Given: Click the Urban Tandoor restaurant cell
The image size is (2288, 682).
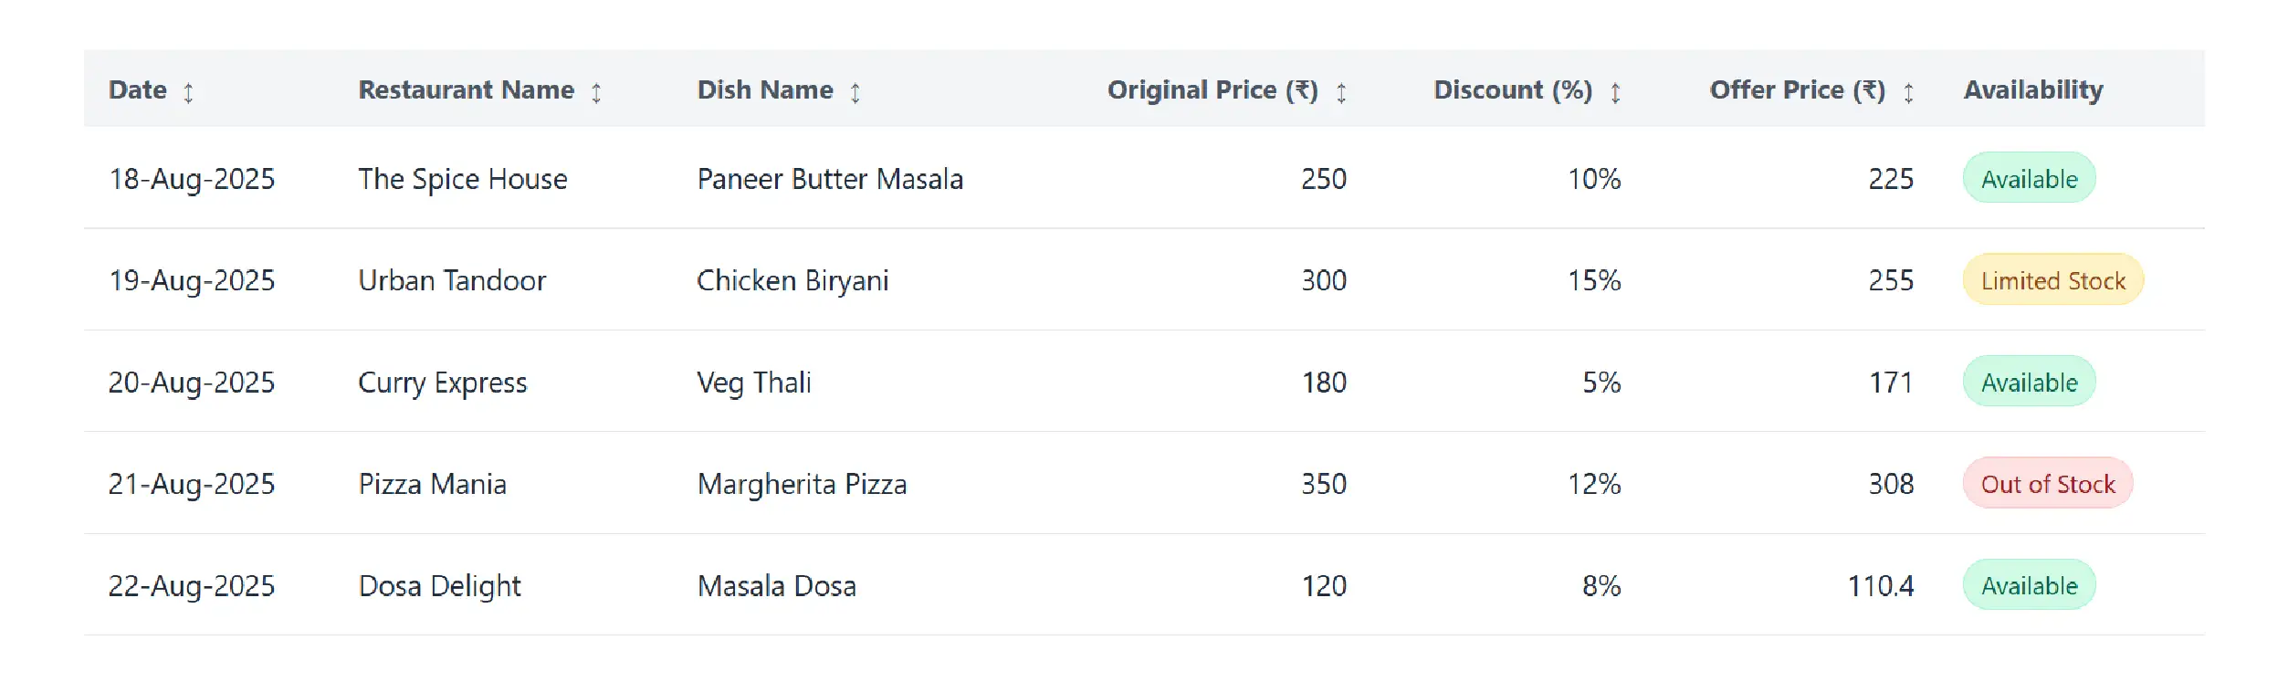Looking at the screenshot, I should 452,280.
